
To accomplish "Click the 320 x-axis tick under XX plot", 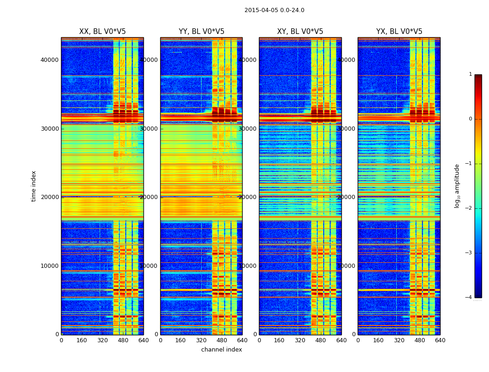I will click(x=102, y=340).
